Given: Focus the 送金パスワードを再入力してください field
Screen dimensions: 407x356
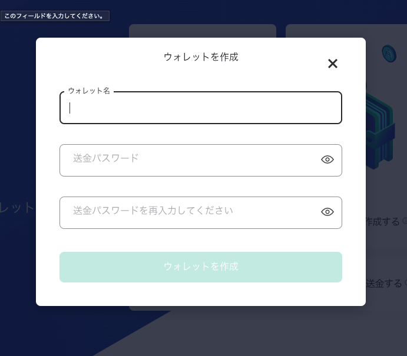Looking at the screenshot, I should (x=188, y=212).
